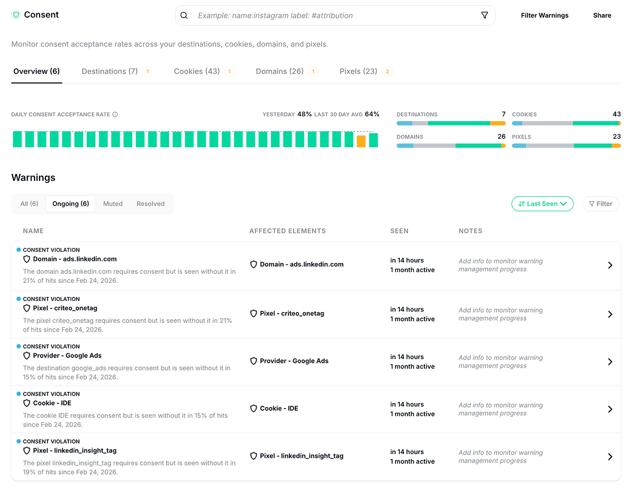Expand the linkedin_insight_tag warning row arrow
The image size is (629, 493).
pyautogui.click(x=610, y=457)
